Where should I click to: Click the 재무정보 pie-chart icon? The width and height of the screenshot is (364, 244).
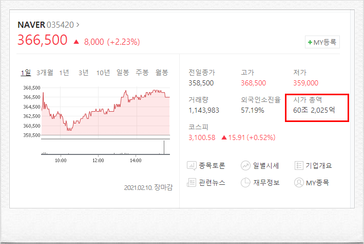245,183
